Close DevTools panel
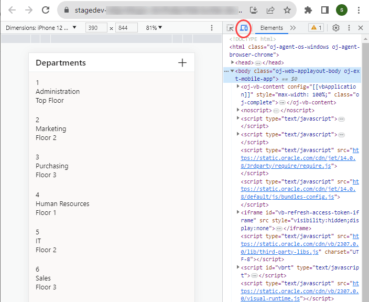The height and width of the screenshot is (302, 369). pos(361,28)
